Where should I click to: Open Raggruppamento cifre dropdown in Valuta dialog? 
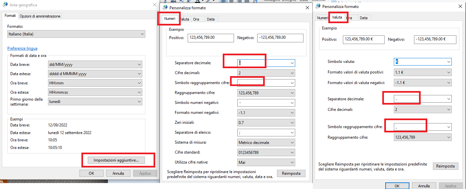tap(423, 137)
